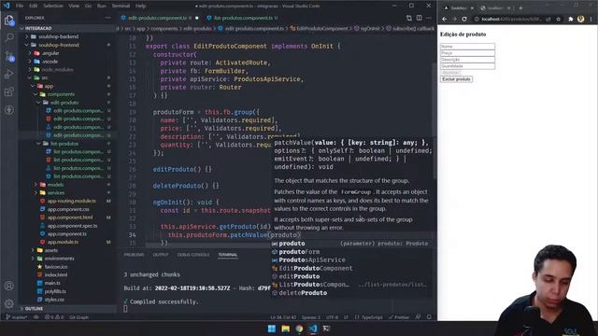Open the Run and Debug view
Screen dimensions: 598x336
9,75
